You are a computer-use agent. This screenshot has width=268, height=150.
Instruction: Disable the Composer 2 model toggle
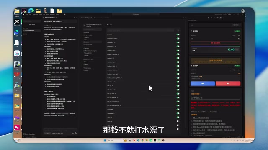pos(178,42)
